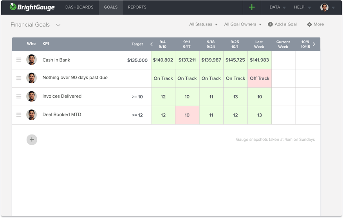The width and height of the screenshot is (343, 218).
Task: Select the red Off Track status cell
Action: (259, 78)
